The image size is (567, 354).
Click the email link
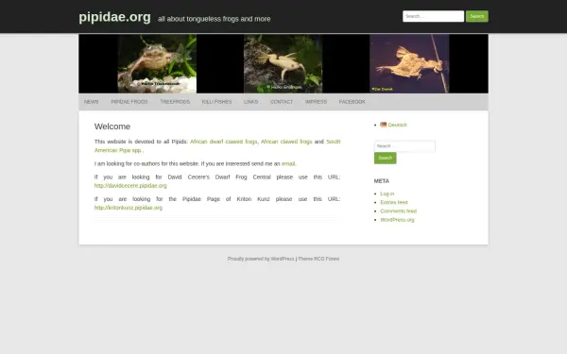(288, 163)
